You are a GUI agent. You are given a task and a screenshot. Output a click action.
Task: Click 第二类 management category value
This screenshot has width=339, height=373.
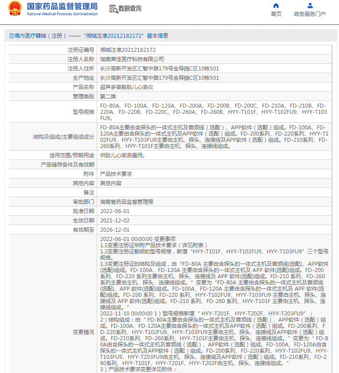pos(108,96)
